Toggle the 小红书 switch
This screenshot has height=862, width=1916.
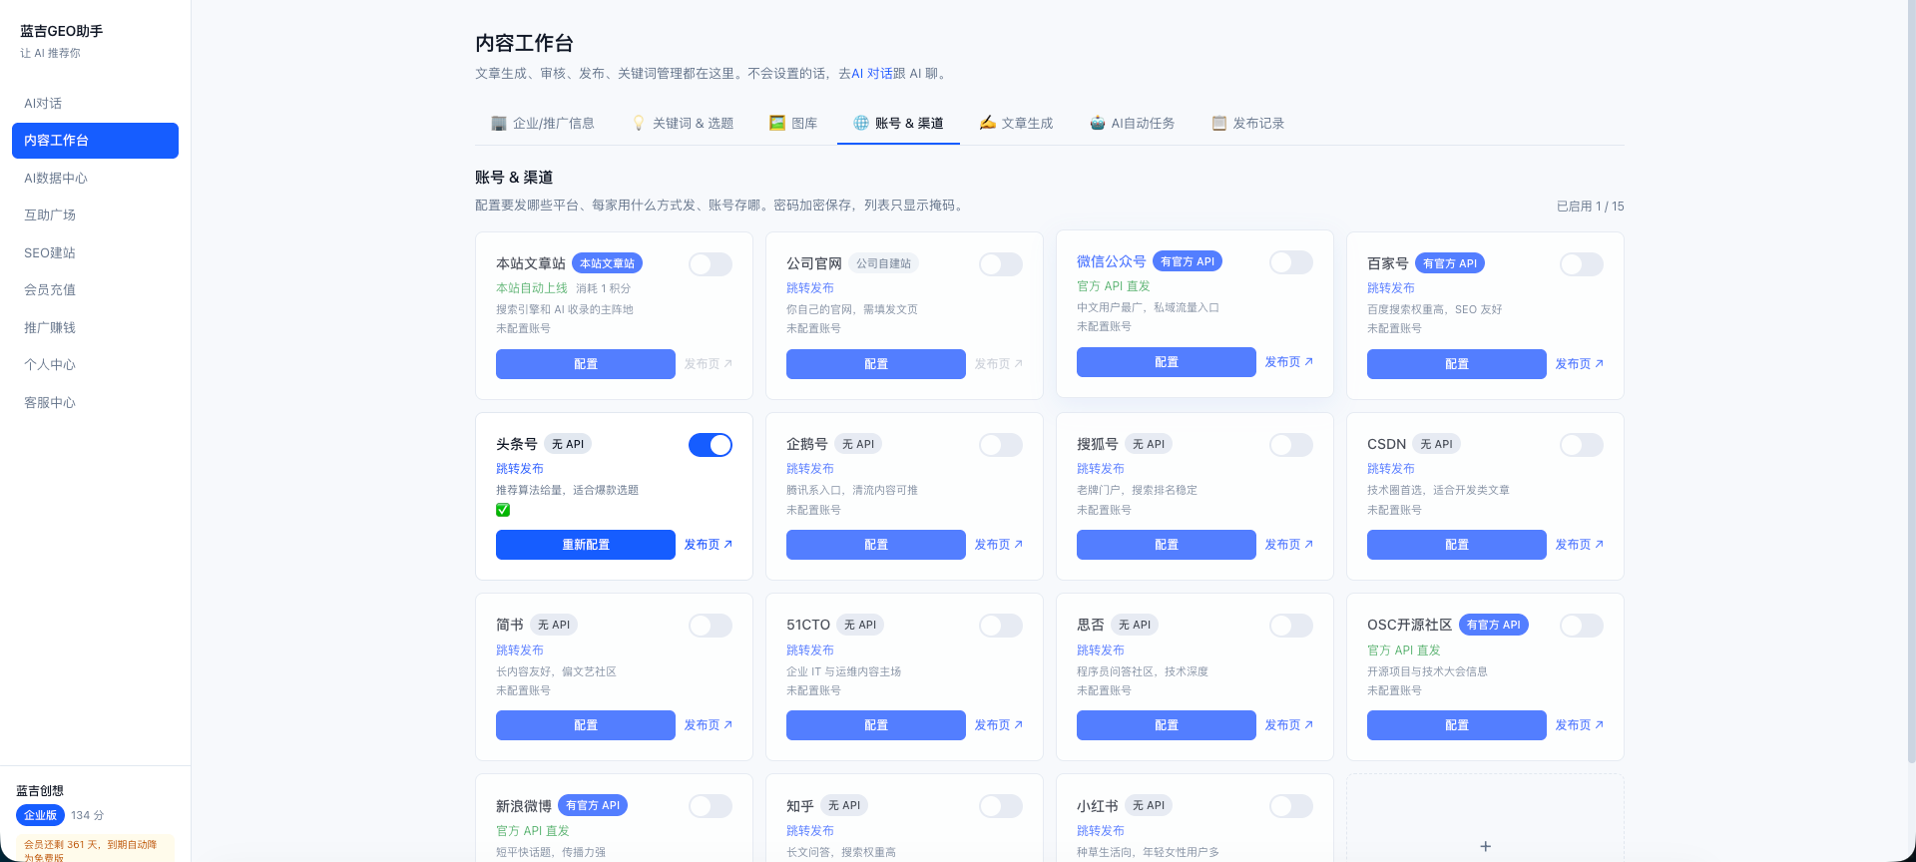tap(1291, 806)
